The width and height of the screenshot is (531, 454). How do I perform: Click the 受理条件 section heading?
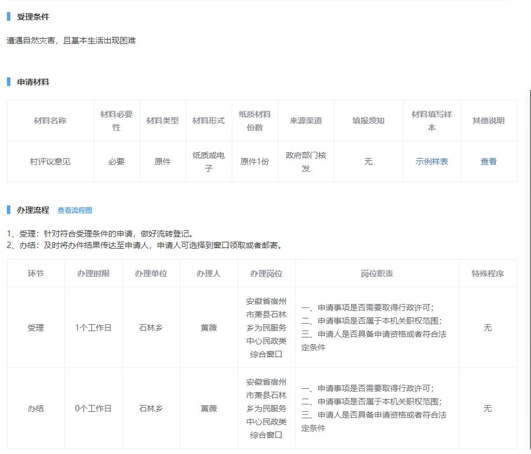(33, 17)
